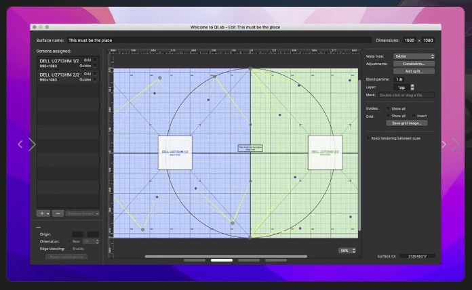
Task: Toggle Guides Show all checkbox
Action: [389, 108]
